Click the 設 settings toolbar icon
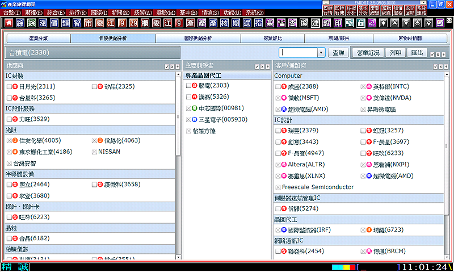454x272 pixels. click(x=327, y=23)
